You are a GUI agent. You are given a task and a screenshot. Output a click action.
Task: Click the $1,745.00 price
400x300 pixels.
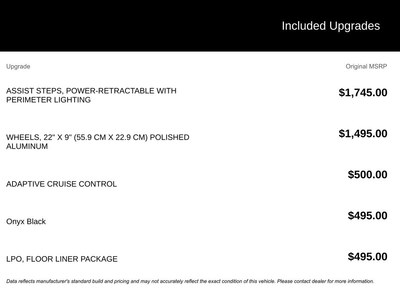click(363, 93)
